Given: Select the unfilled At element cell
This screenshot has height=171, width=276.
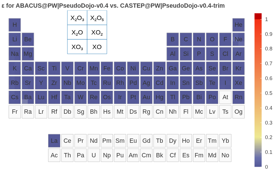Looking at the screenshot, I should click(225, 97).
